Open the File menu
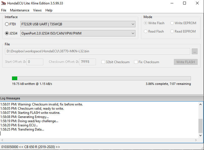The width and height of the screenshot is (204, 150). click(x=4, y=10)
